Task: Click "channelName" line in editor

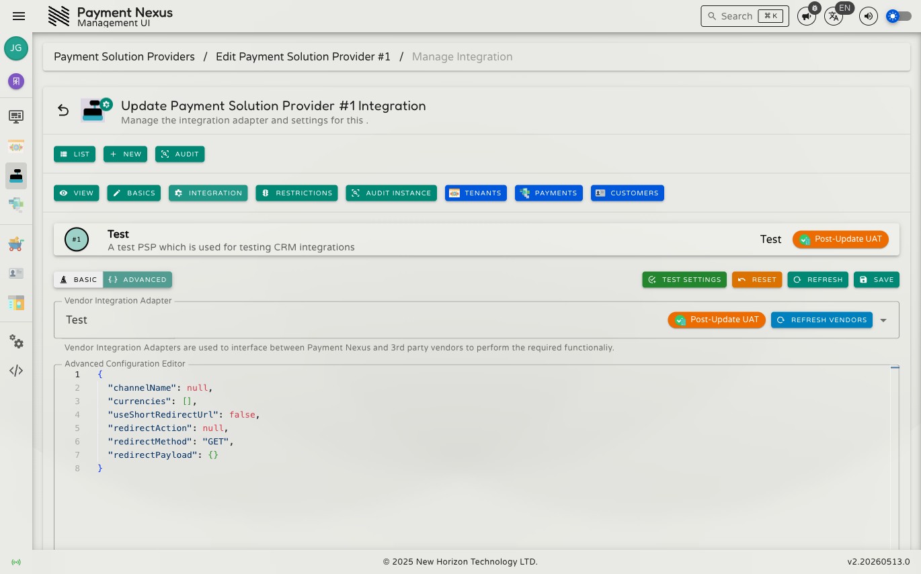Action: (x=160, y=388)
